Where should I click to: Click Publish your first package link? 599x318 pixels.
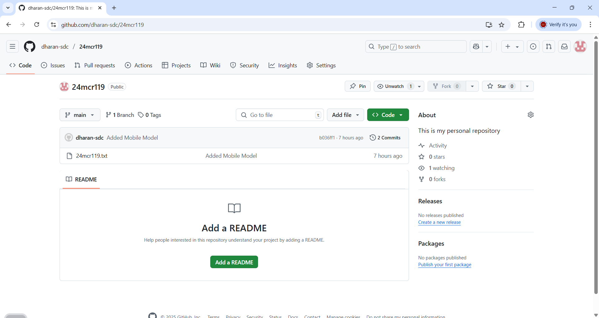pyautogui.click(x=445, y=265)
